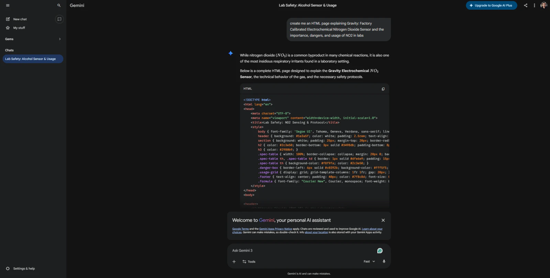Image resolution: width=550 pixels, height=278 pixels.
Task: Click the DOCTYPE html line in code
Action: tap(257, 100)
